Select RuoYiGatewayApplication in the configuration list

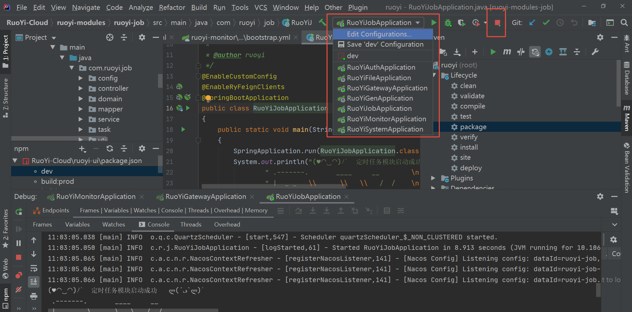383,88
